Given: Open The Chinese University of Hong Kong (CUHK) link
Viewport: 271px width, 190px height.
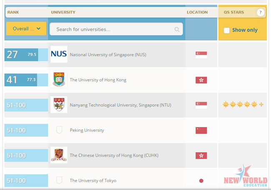Looking at the screenshot, I should tap(114, 155).
